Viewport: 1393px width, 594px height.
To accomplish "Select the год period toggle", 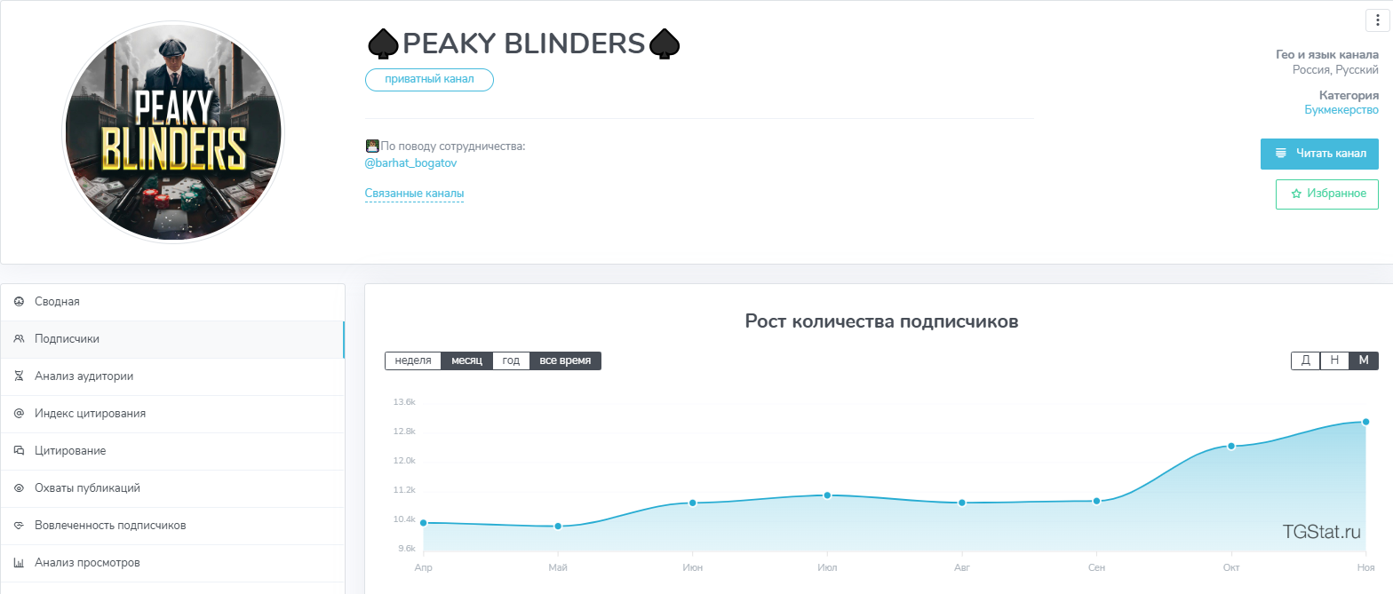I will 511,360.
